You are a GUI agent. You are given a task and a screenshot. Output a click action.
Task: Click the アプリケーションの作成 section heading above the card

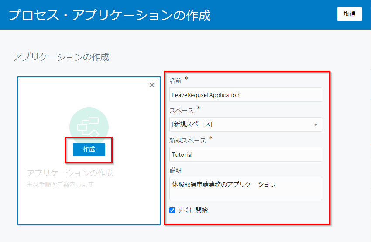coord(61,57)
